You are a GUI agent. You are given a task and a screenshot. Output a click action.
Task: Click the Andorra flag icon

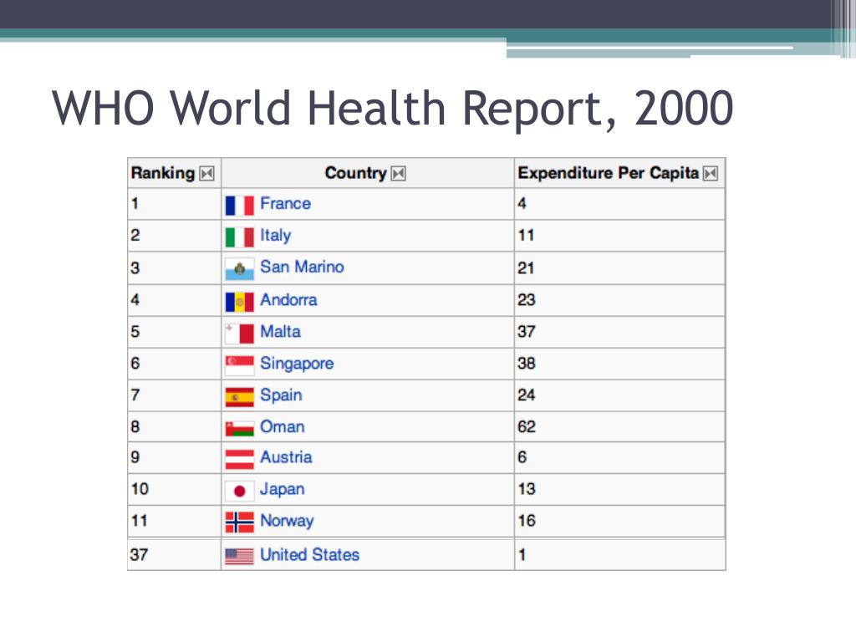(240, 301)
